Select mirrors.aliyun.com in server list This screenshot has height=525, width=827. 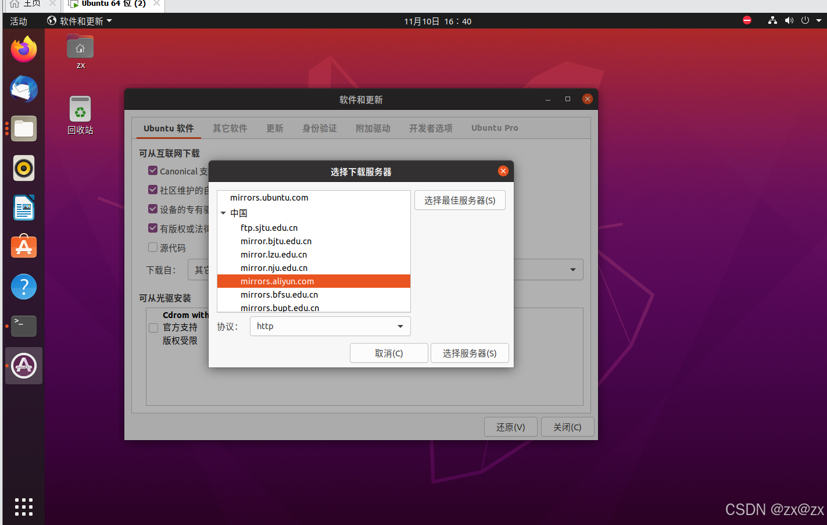314,281
